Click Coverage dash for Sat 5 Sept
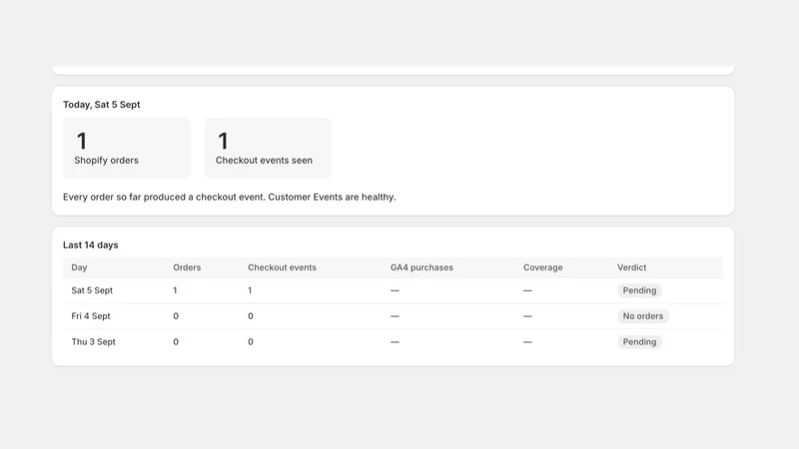Viewport: 799px width, 449px height. tap(527, 290)
